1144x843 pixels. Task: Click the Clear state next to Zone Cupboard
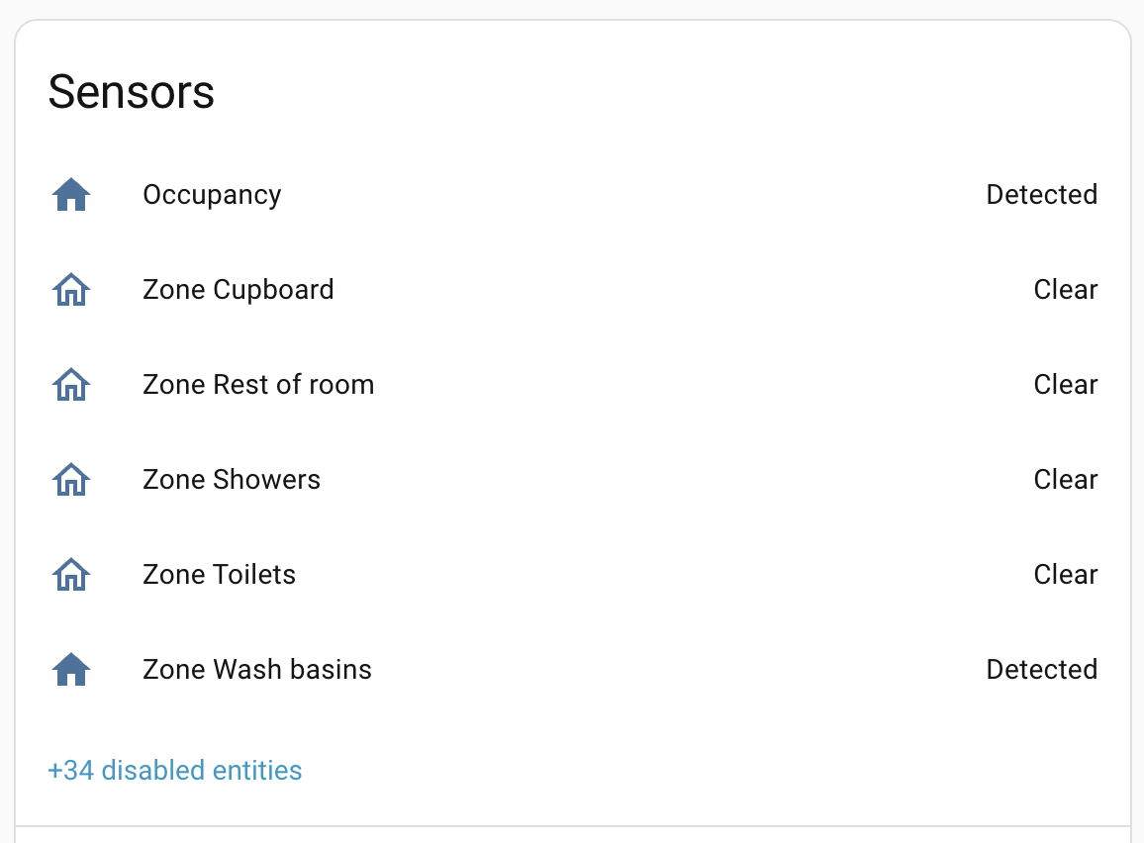[x=1066, y=289]
